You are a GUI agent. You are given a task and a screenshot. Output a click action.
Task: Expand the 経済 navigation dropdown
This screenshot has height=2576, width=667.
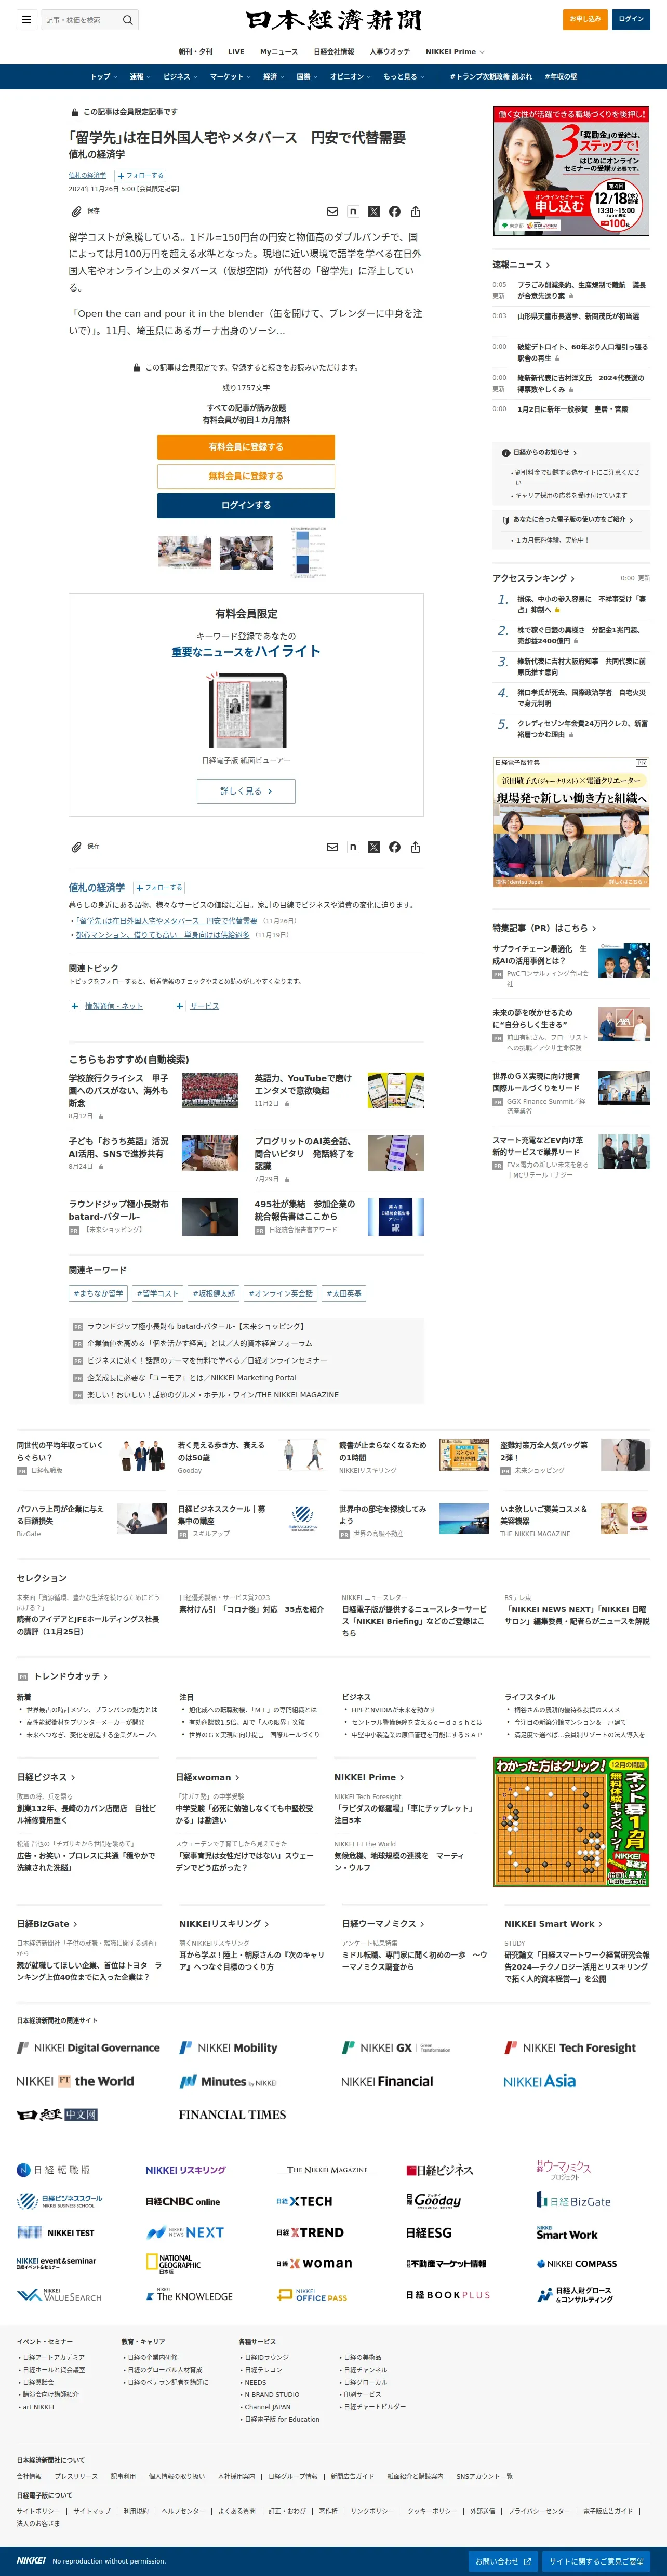(274, 76)
